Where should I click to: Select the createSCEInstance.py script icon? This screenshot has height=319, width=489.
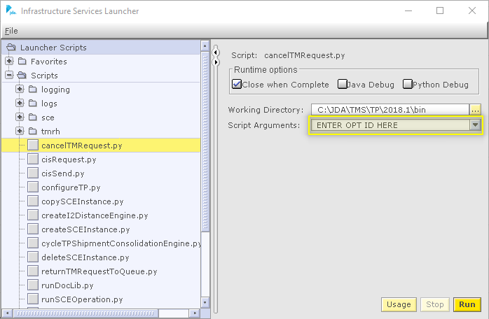pos(33,229)
